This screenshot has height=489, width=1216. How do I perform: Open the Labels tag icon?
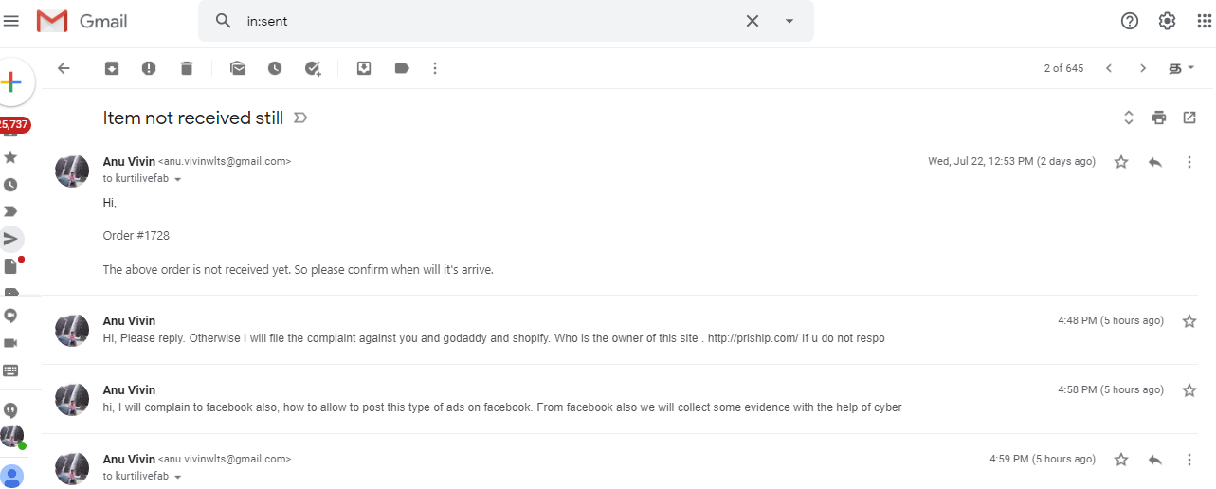click(x=402, y=68)
